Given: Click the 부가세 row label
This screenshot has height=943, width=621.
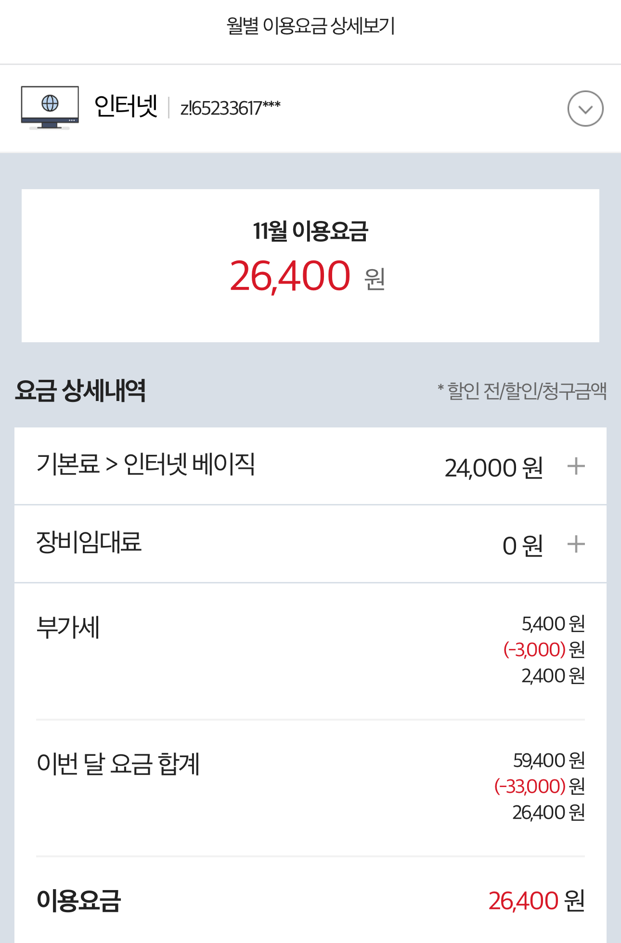Looking at the screenshot, I should 68,628.
